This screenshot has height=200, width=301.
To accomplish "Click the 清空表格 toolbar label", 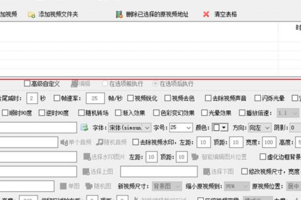I will [x=226, y=14].
